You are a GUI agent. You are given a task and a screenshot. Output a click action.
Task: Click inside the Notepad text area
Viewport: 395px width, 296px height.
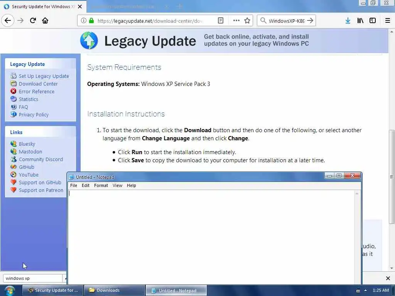point(211,237)
